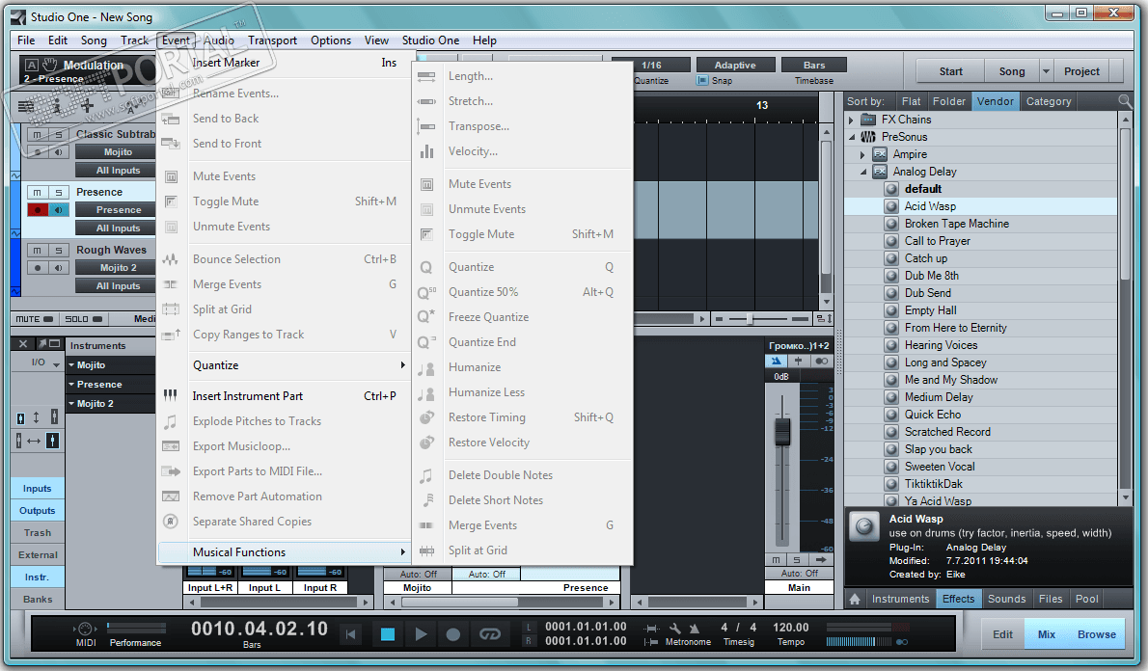Click the browser search magnifier icon
Screen dimensions: 1148x671
point(1124,101)
